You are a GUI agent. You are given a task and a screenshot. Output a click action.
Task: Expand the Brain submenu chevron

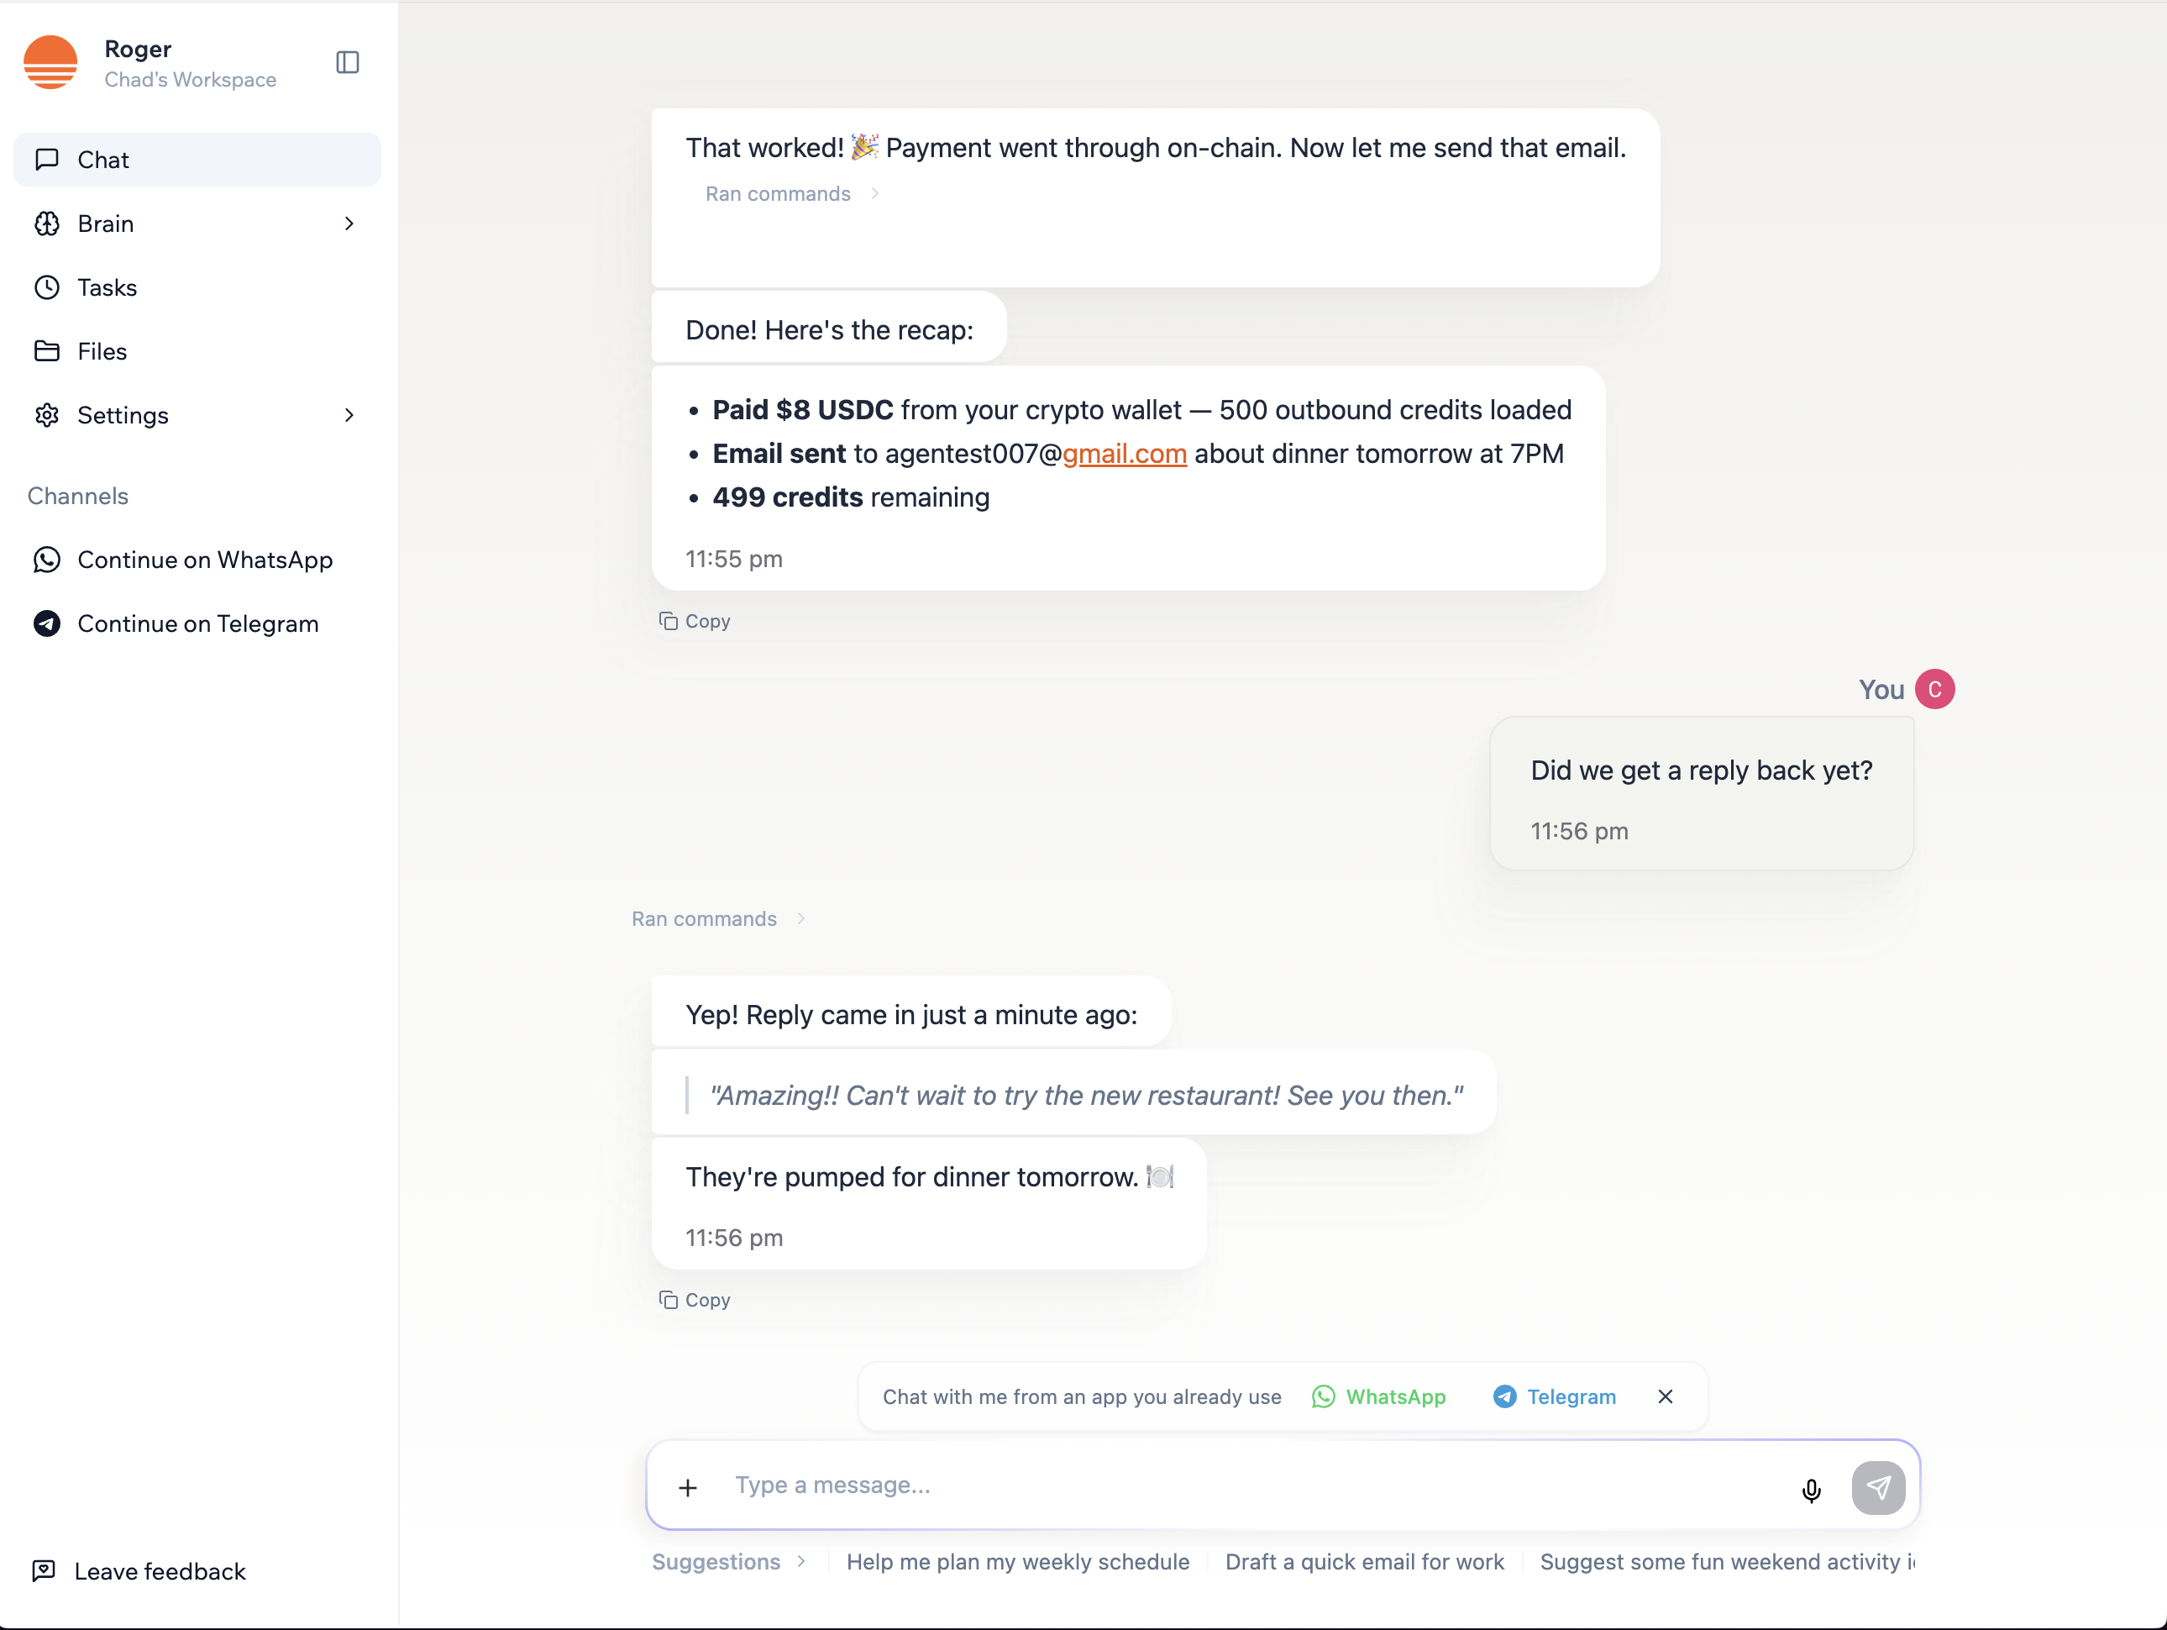pyautogui.click(x=349, y=223)
